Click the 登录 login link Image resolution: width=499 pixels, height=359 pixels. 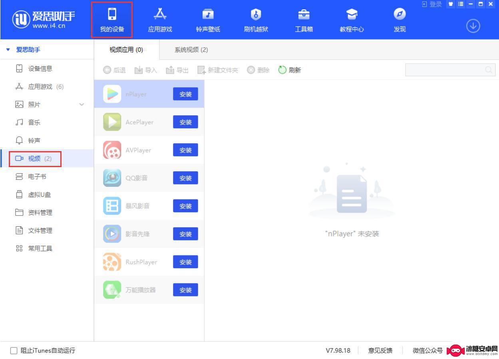point(432,4)
